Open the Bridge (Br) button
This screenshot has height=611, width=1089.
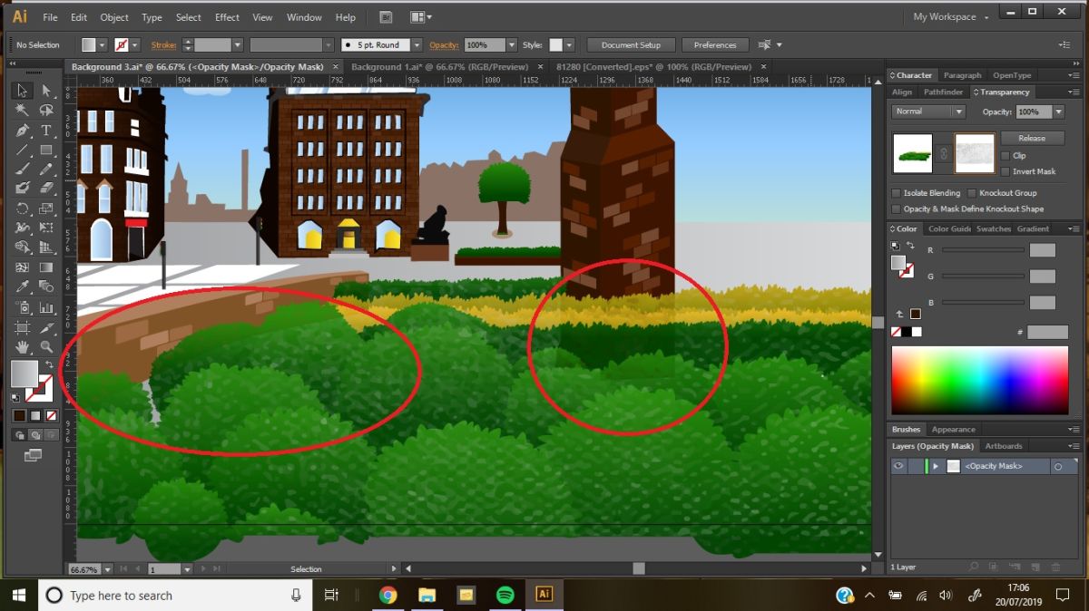coord(385,17)
